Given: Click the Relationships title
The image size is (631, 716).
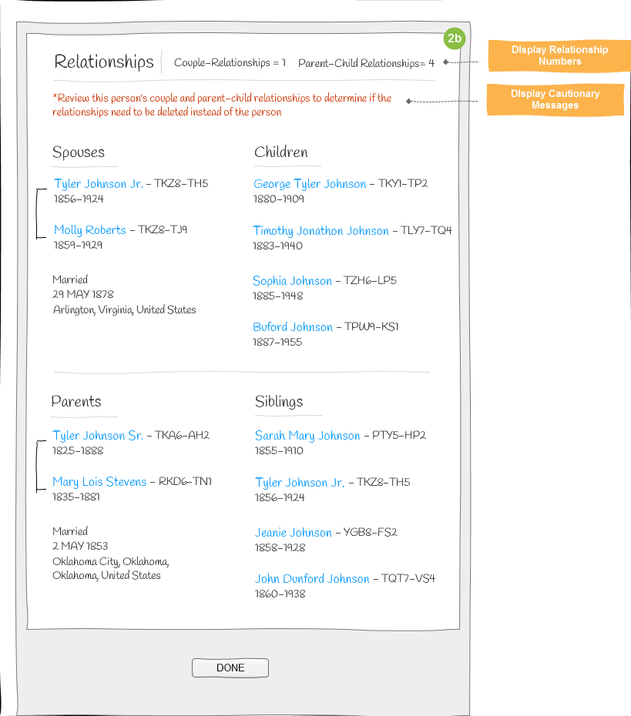Looking at the screenshot, I should point(104,62).
